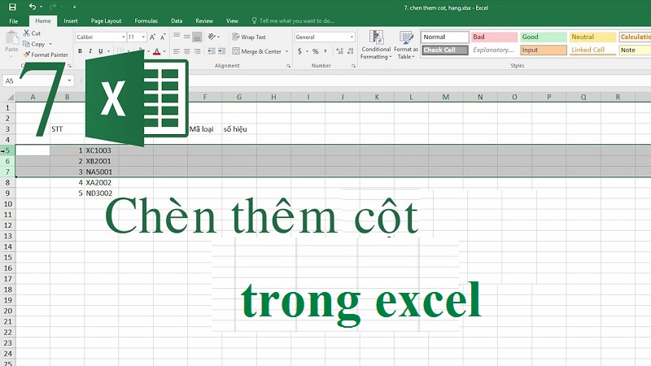Open the General number format dropdown

click(352, 37)
